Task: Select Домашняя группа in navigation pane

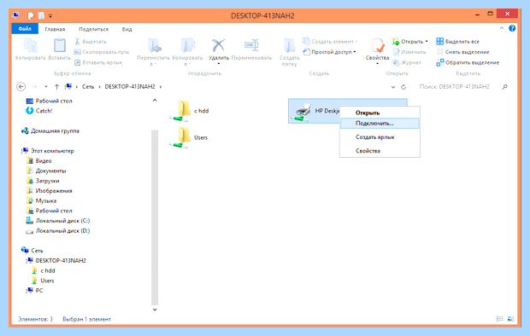Action: coord(50,130)
